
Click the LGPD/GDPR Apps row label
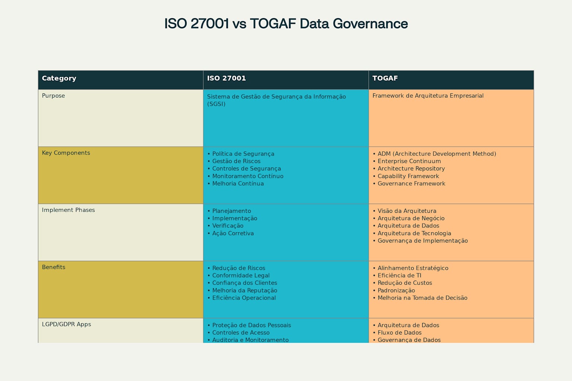point(66,324)
